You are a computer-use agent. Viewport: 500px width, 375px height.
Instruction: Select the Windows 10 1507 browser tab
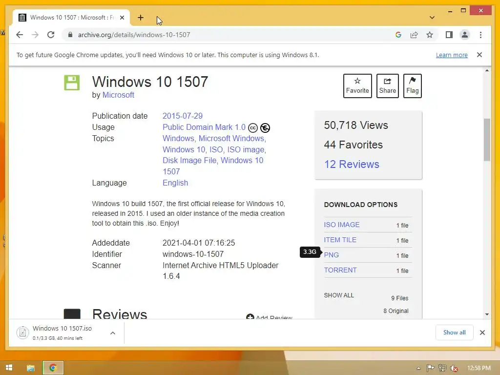coord(71,18)
